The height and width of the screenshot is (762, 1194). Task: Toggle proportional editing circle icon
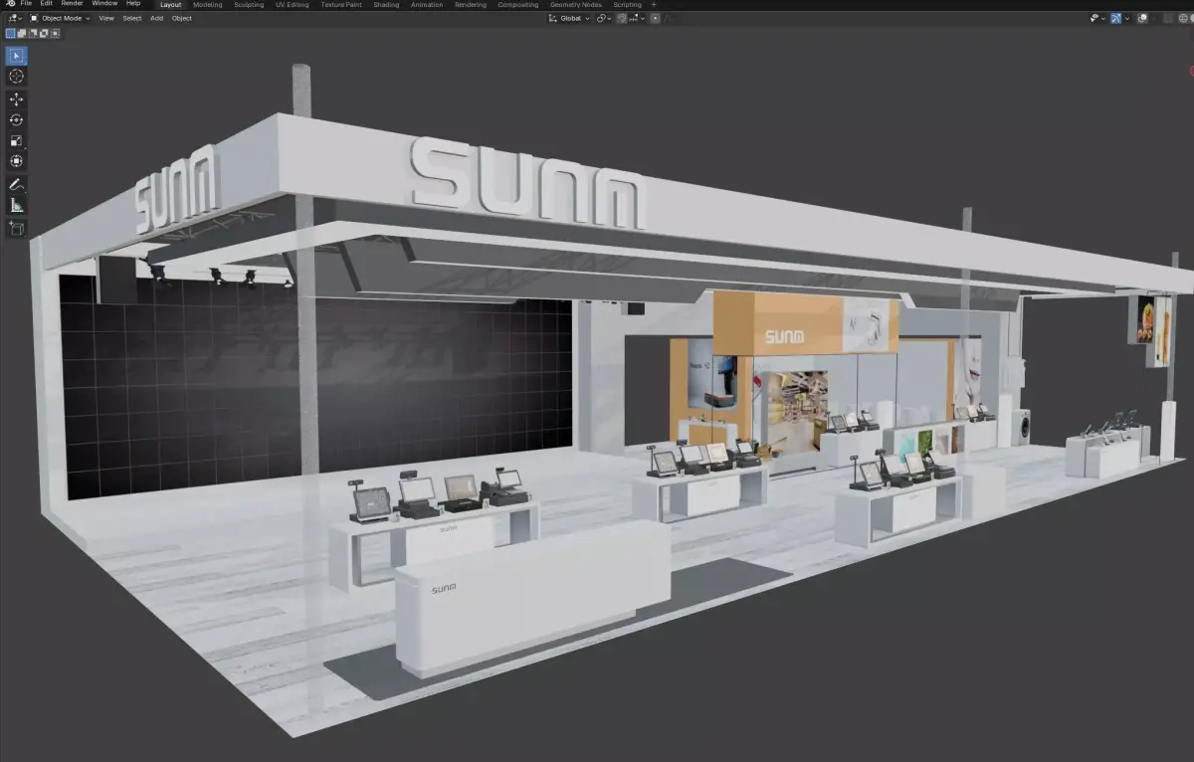click(655, 18)
